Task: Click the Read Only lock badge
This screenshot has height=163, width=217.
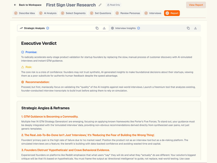Action: [114, 5]
